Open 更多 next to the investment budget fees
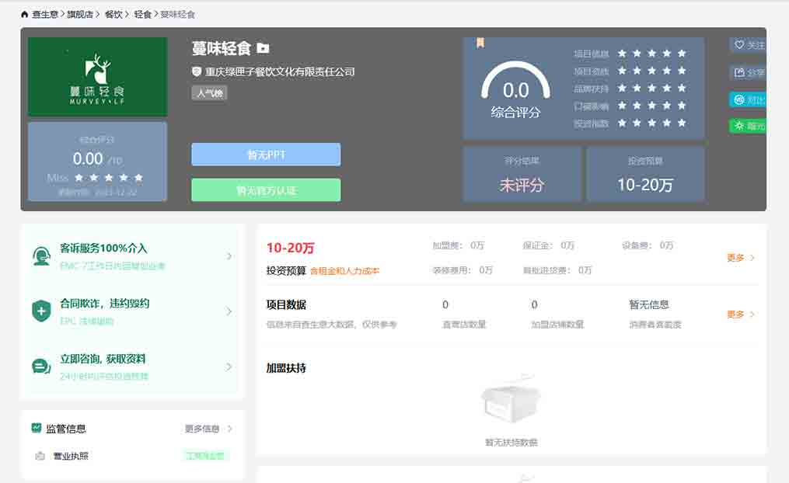The image size is (789, 483). pos(740,258)
